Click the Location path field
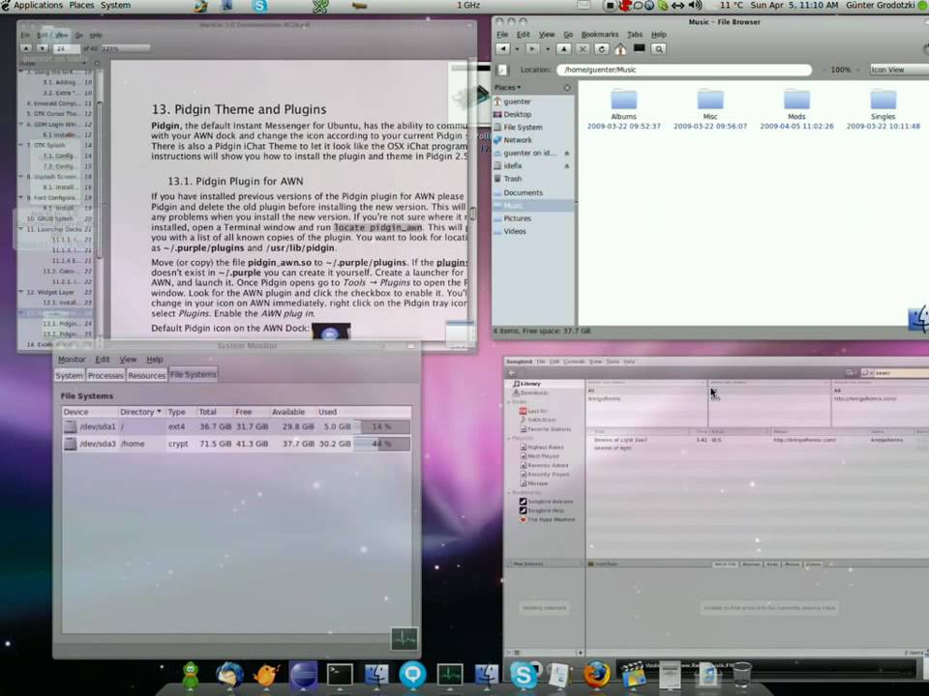The height and width of the screenshot is (696, 929). pyautogui.click(x=684, y=70)
